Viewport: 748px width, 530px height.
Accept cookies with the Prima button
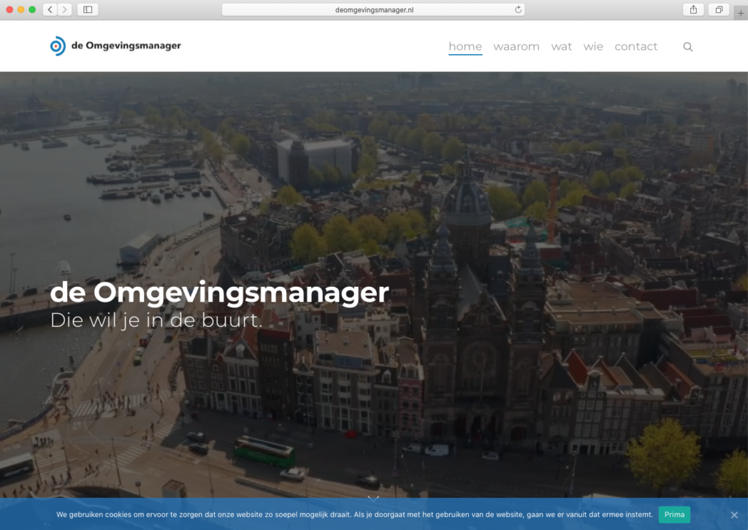tap(674, 515)
